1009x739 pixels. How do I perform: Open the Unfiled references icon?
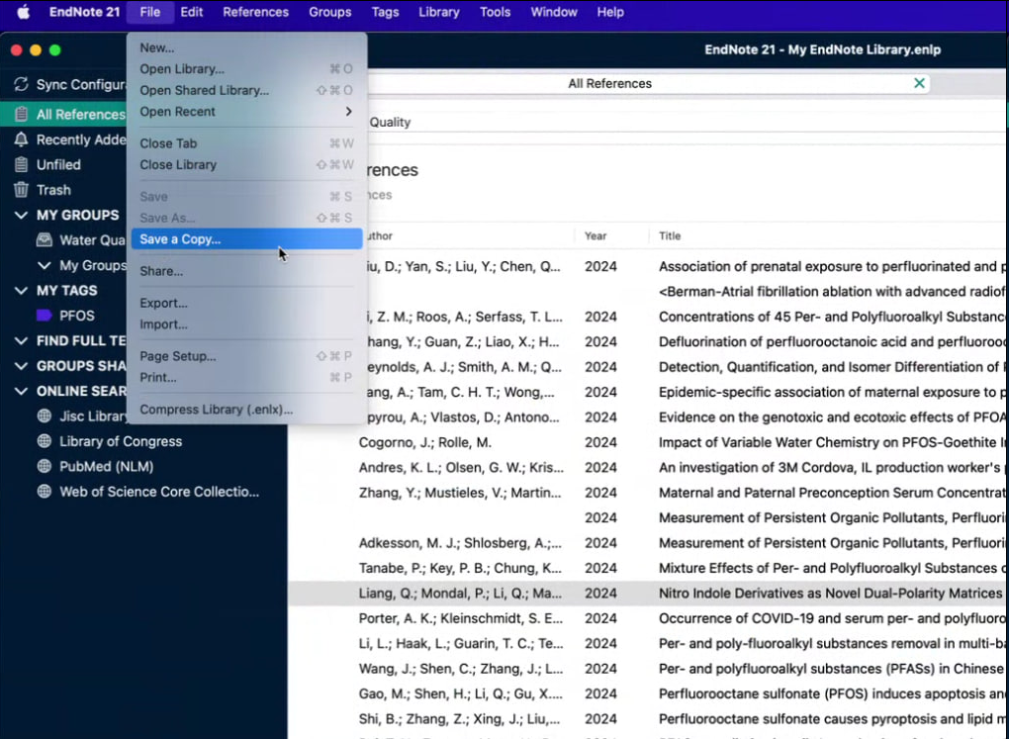21,165
